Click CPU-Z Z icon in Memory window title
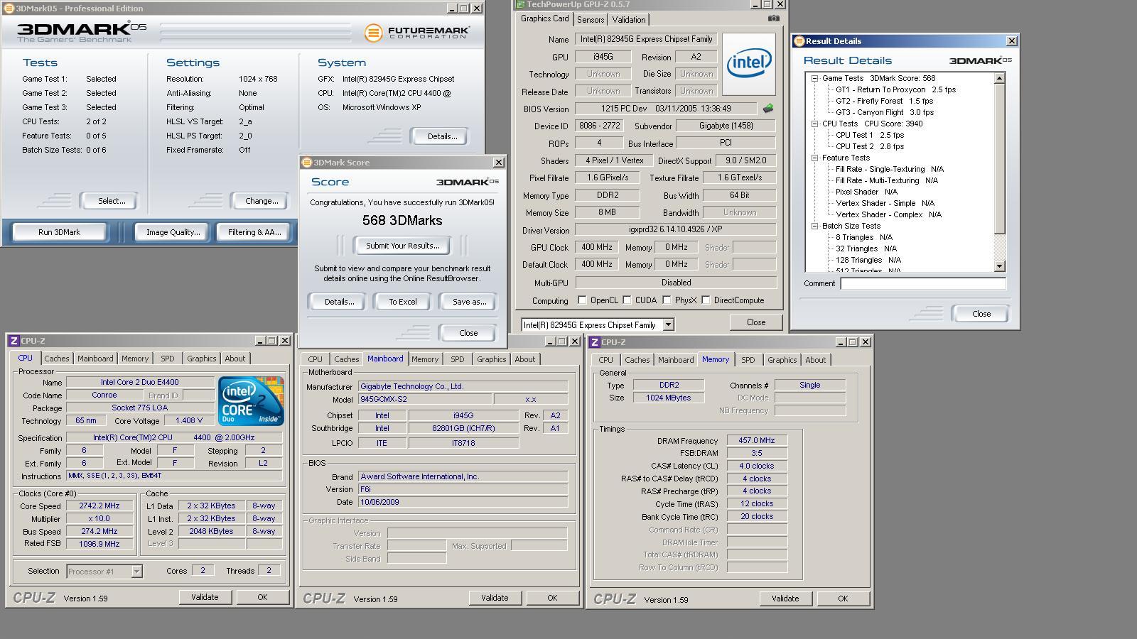 594,342
